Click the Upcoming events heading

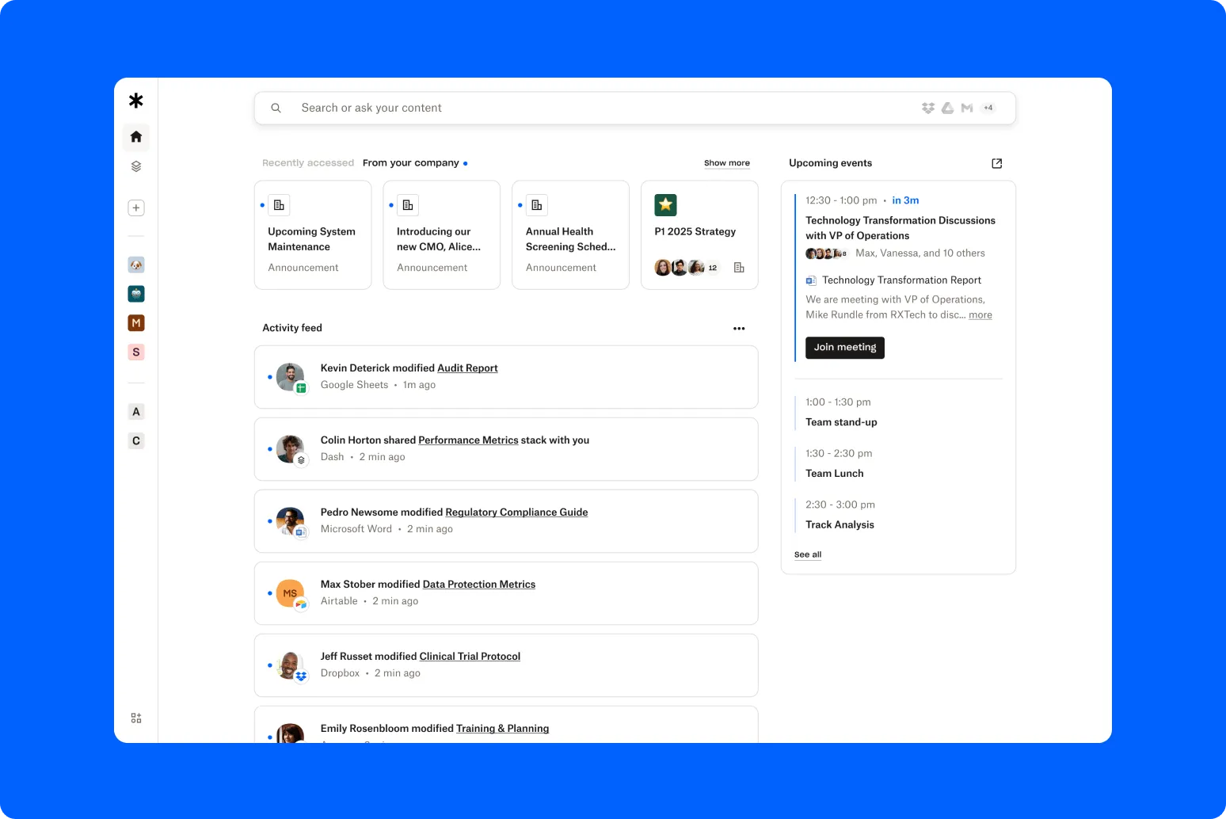click(x=830, y=163)
